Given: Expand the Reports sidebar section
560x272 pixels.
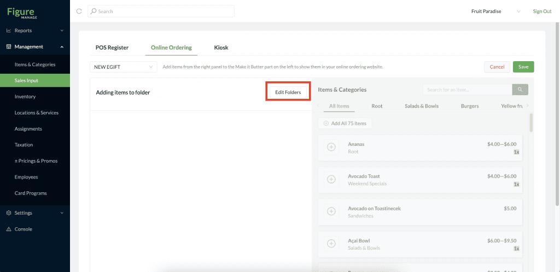Looking at the screenshot, I should 34,31.
